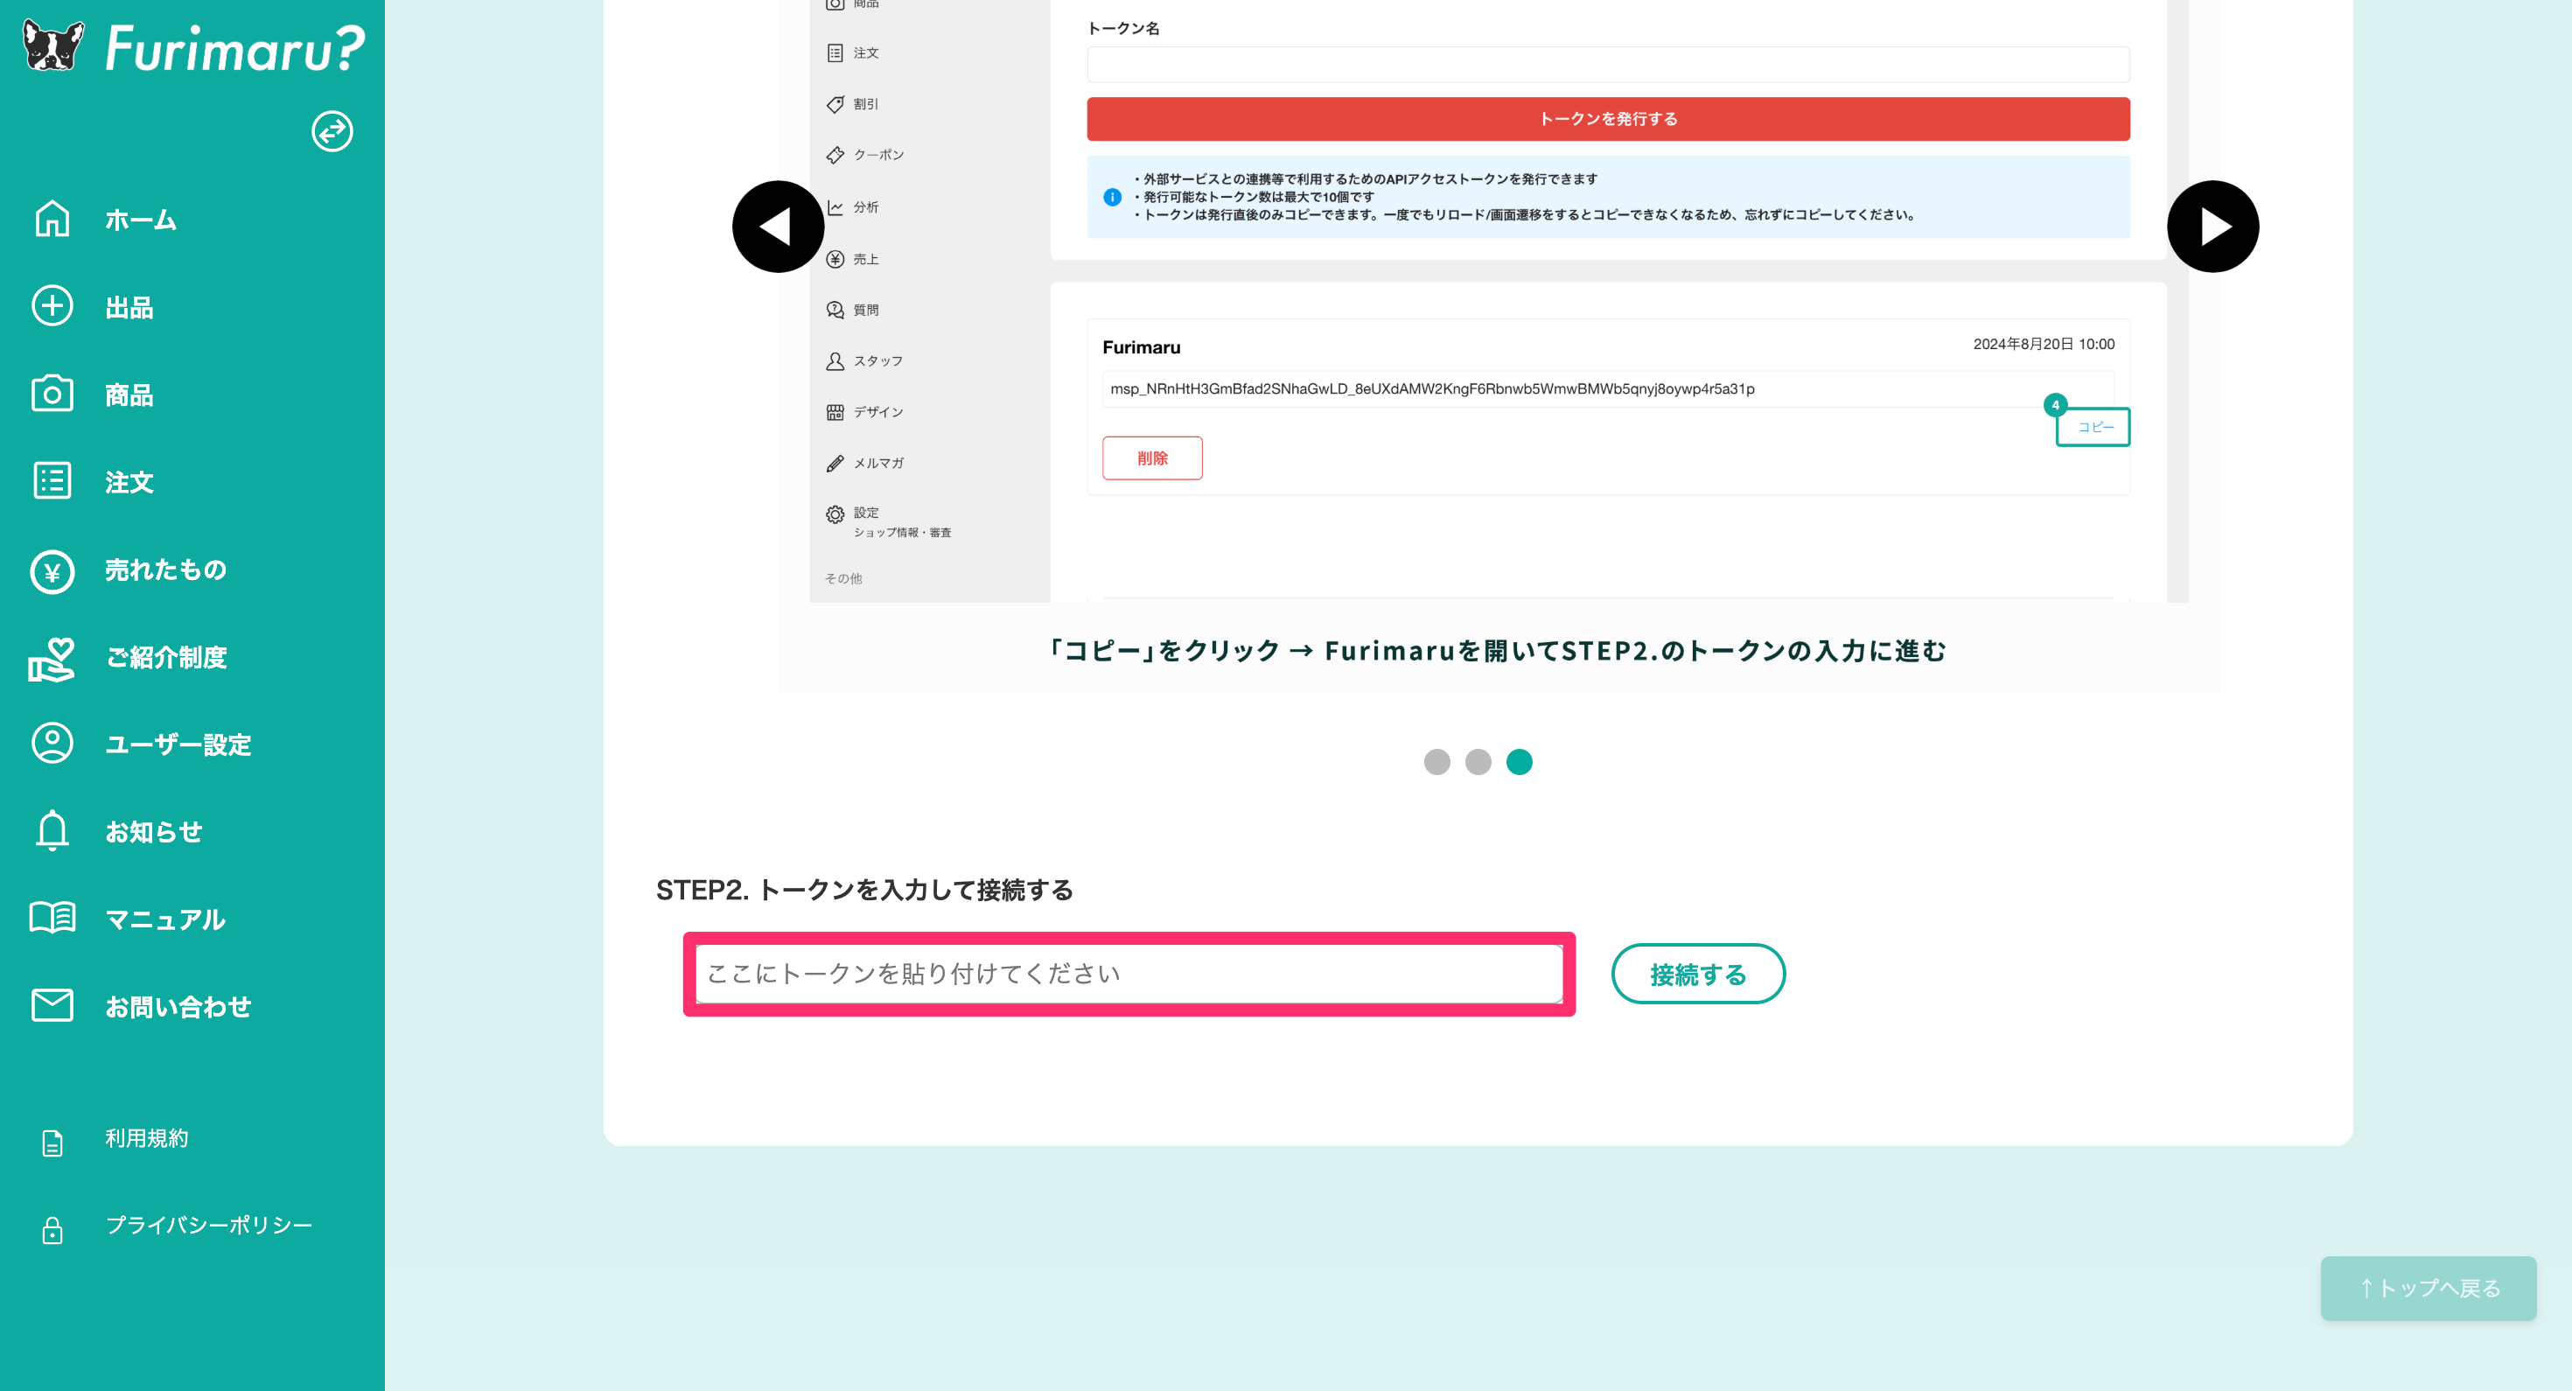The image size is (2572, 1391).
Task: Open ホーム via house icon
Action: pyautogui.click(x=52, y=219)
